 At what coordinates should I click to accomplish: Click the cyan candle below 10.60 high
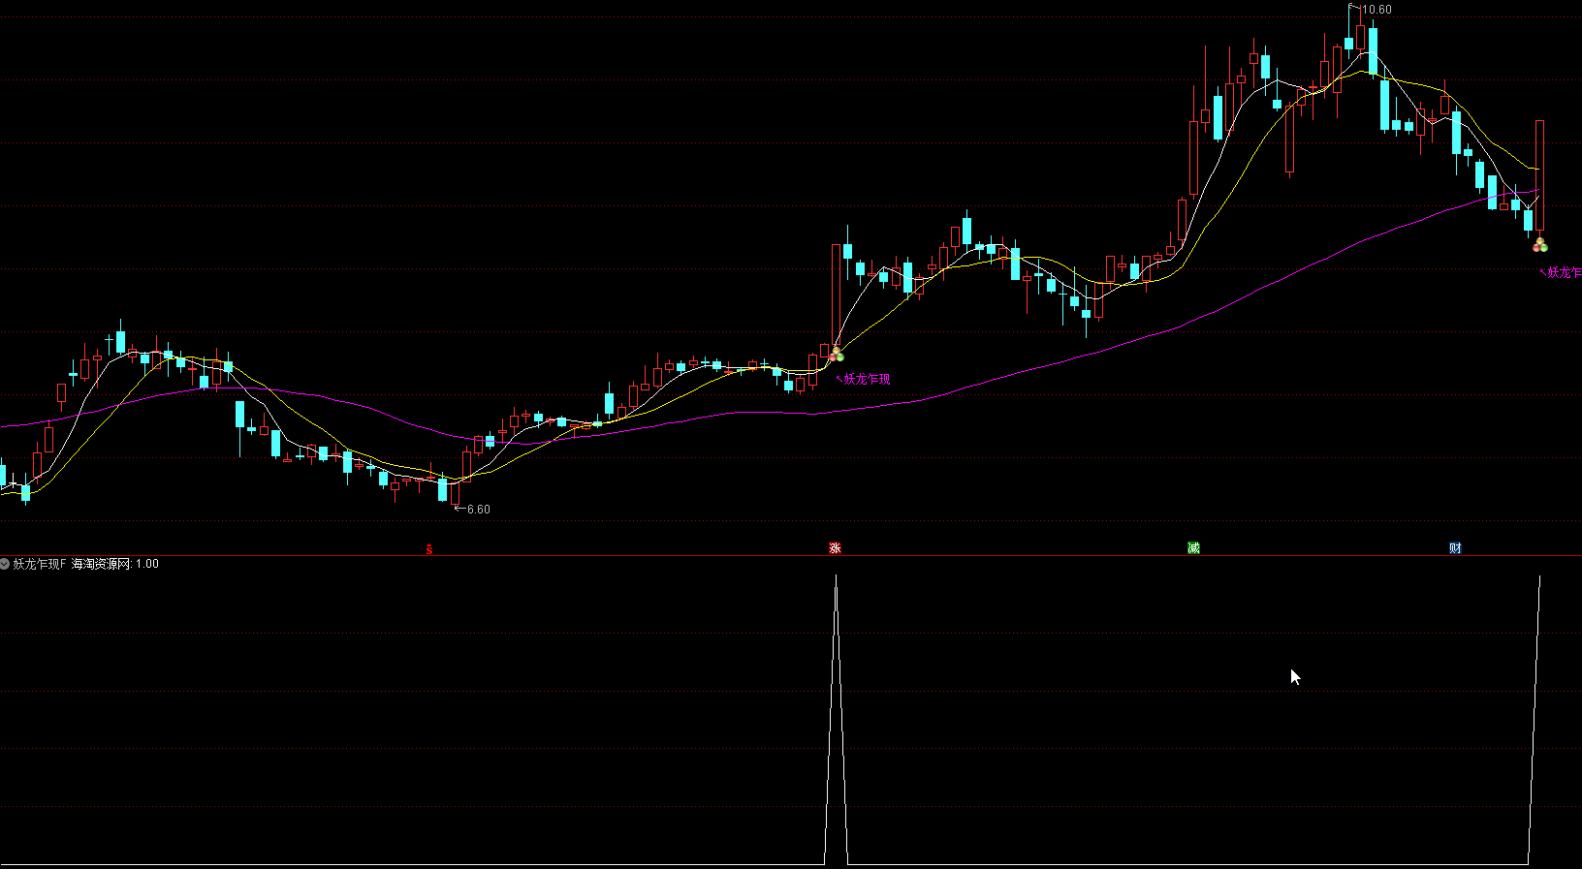1373,50
